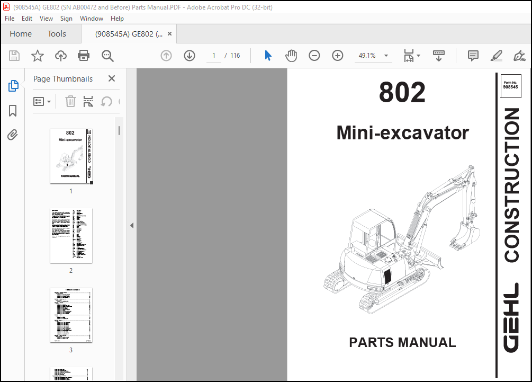Click the print pages thumbnail icon
The width and height of the screenshot is (532, 382).
[88, 101]
